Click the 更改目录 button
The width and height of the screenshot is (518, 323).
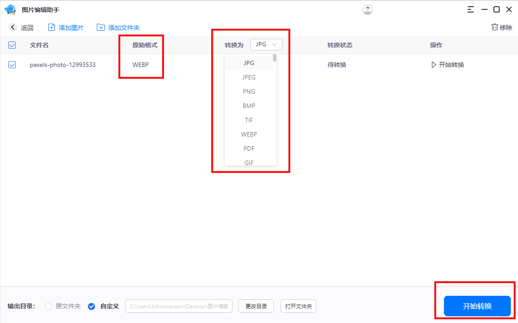coord(256,306)
